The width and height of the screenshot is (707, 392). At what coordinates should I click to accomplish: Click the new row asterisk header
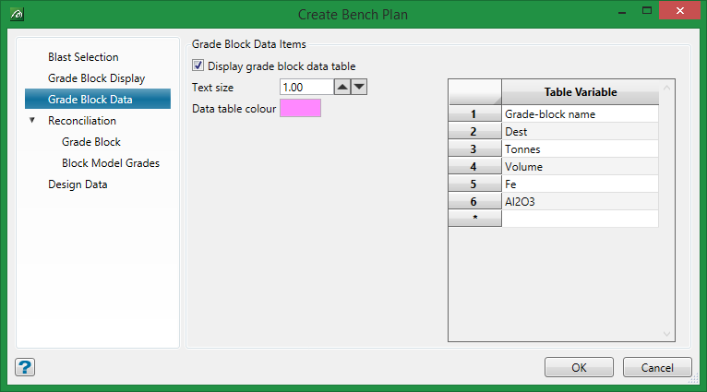[475, 219]
